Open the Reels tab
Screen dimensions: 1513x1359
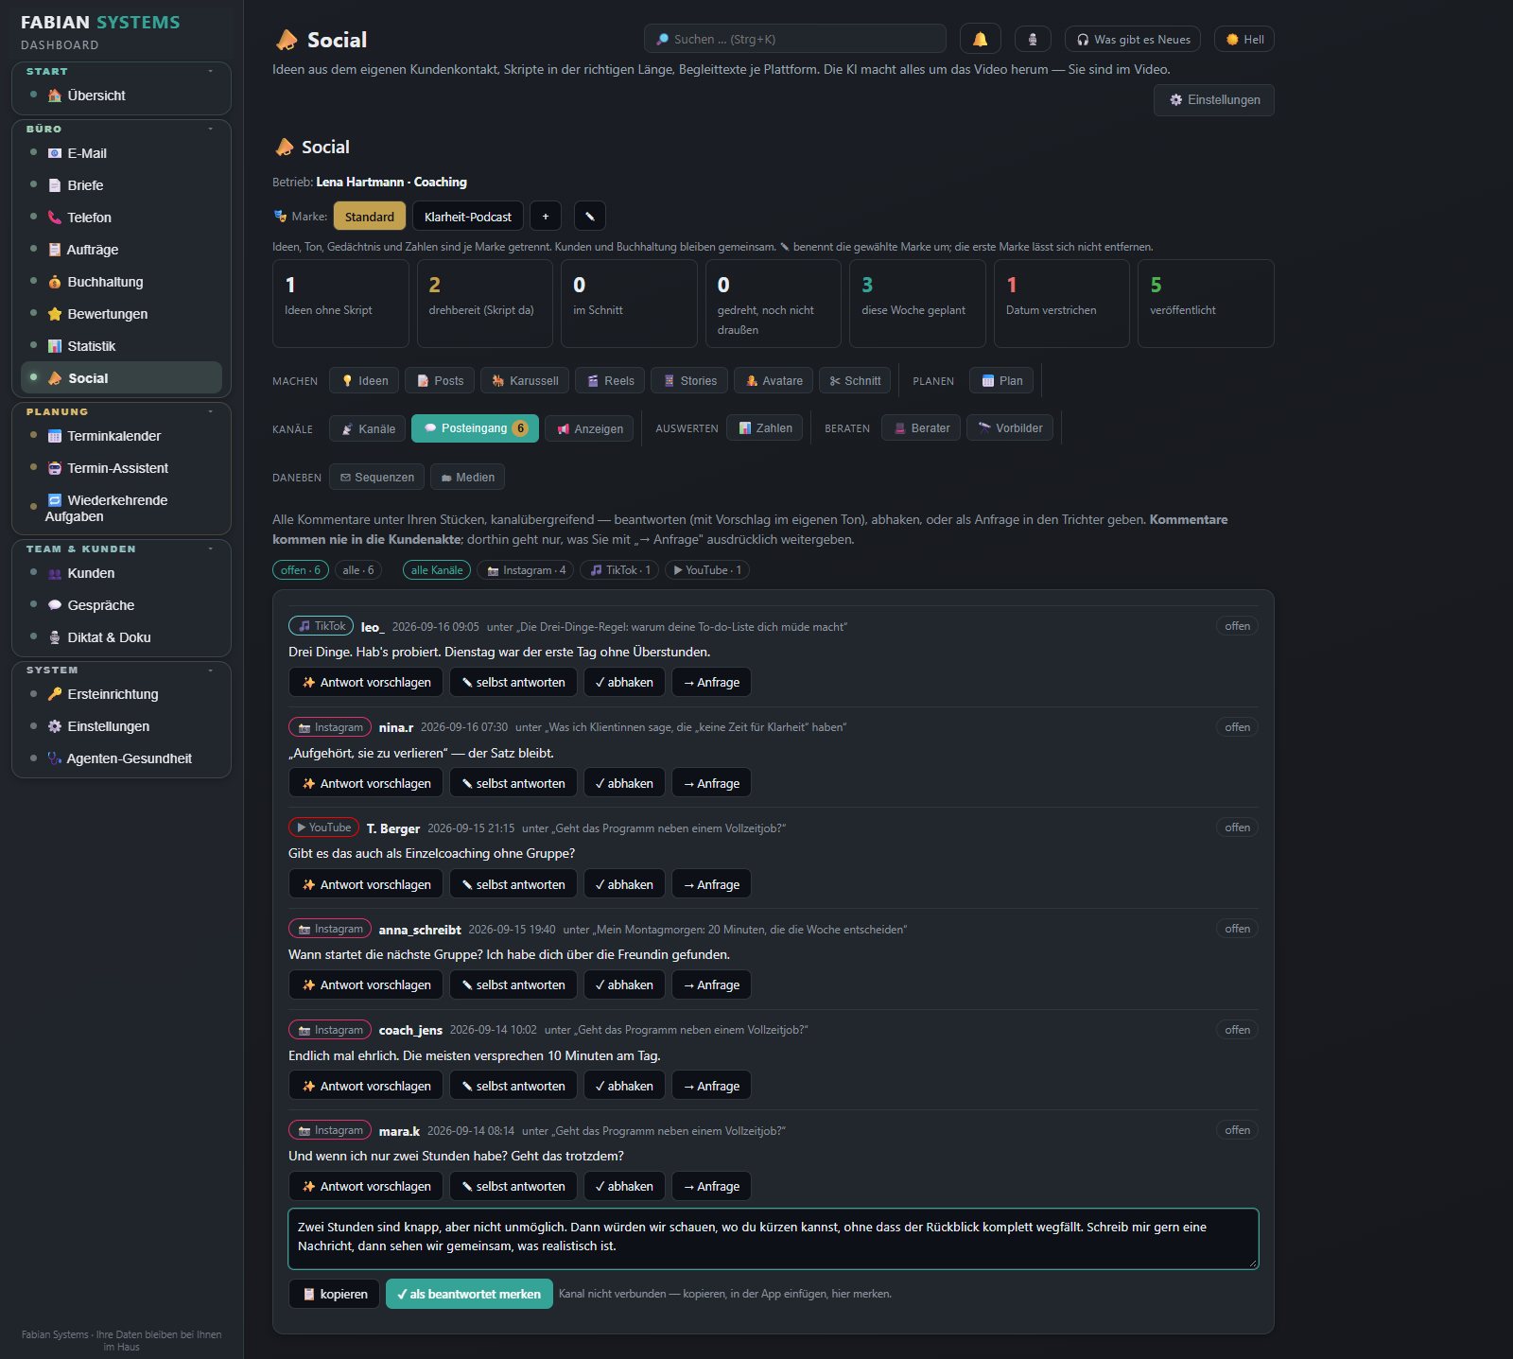[610, 380]
